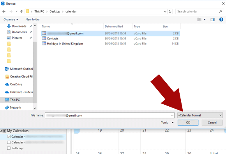
Task: Click New folder in the toolbar
Action: (x=33, y=20)
